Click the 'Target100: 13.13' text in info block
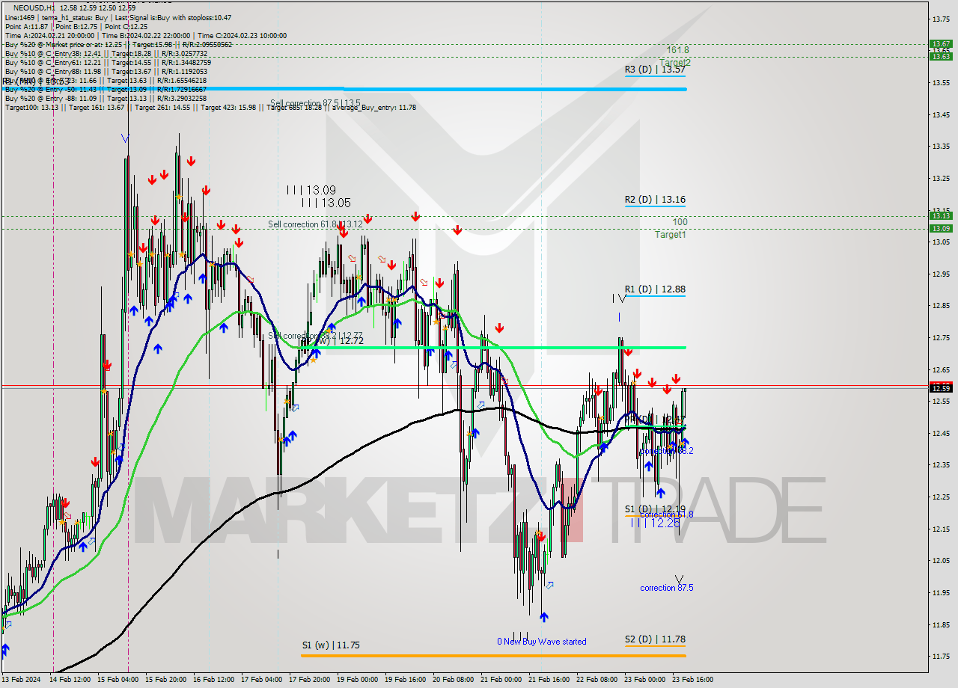Screen dimensions: 958x688 [34, 108]
